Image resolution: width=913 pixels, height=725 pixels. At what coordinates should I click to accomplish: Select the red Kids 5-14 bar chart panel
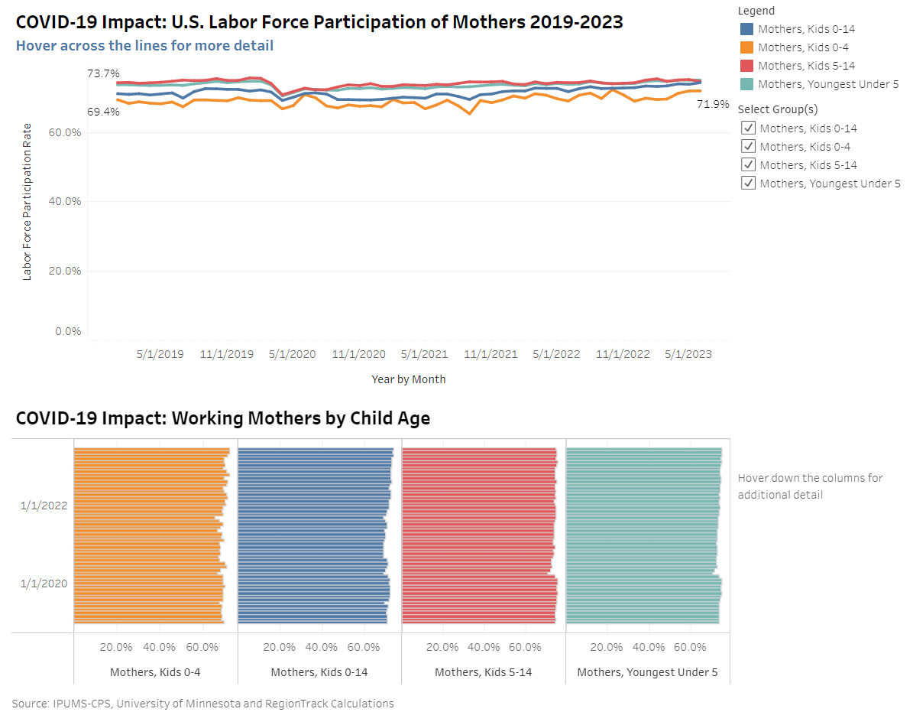coord(478,535)
